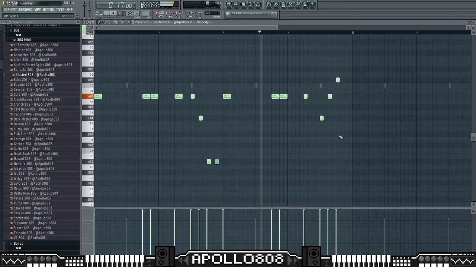The image size is (476, 267).
Task: Toggle the piano roll magnet snap icon
Action: click(x=93, y=22)
